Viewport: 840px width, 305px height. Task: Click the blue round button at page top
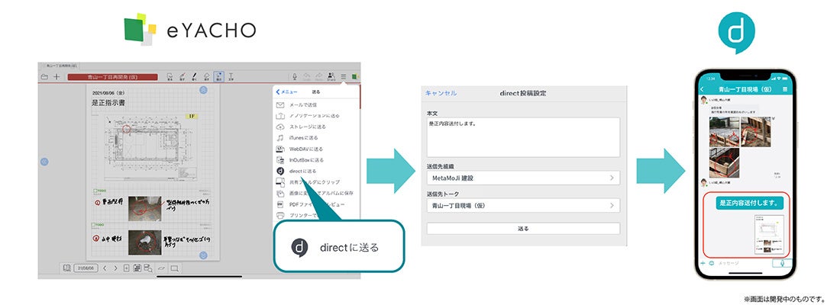204,90
